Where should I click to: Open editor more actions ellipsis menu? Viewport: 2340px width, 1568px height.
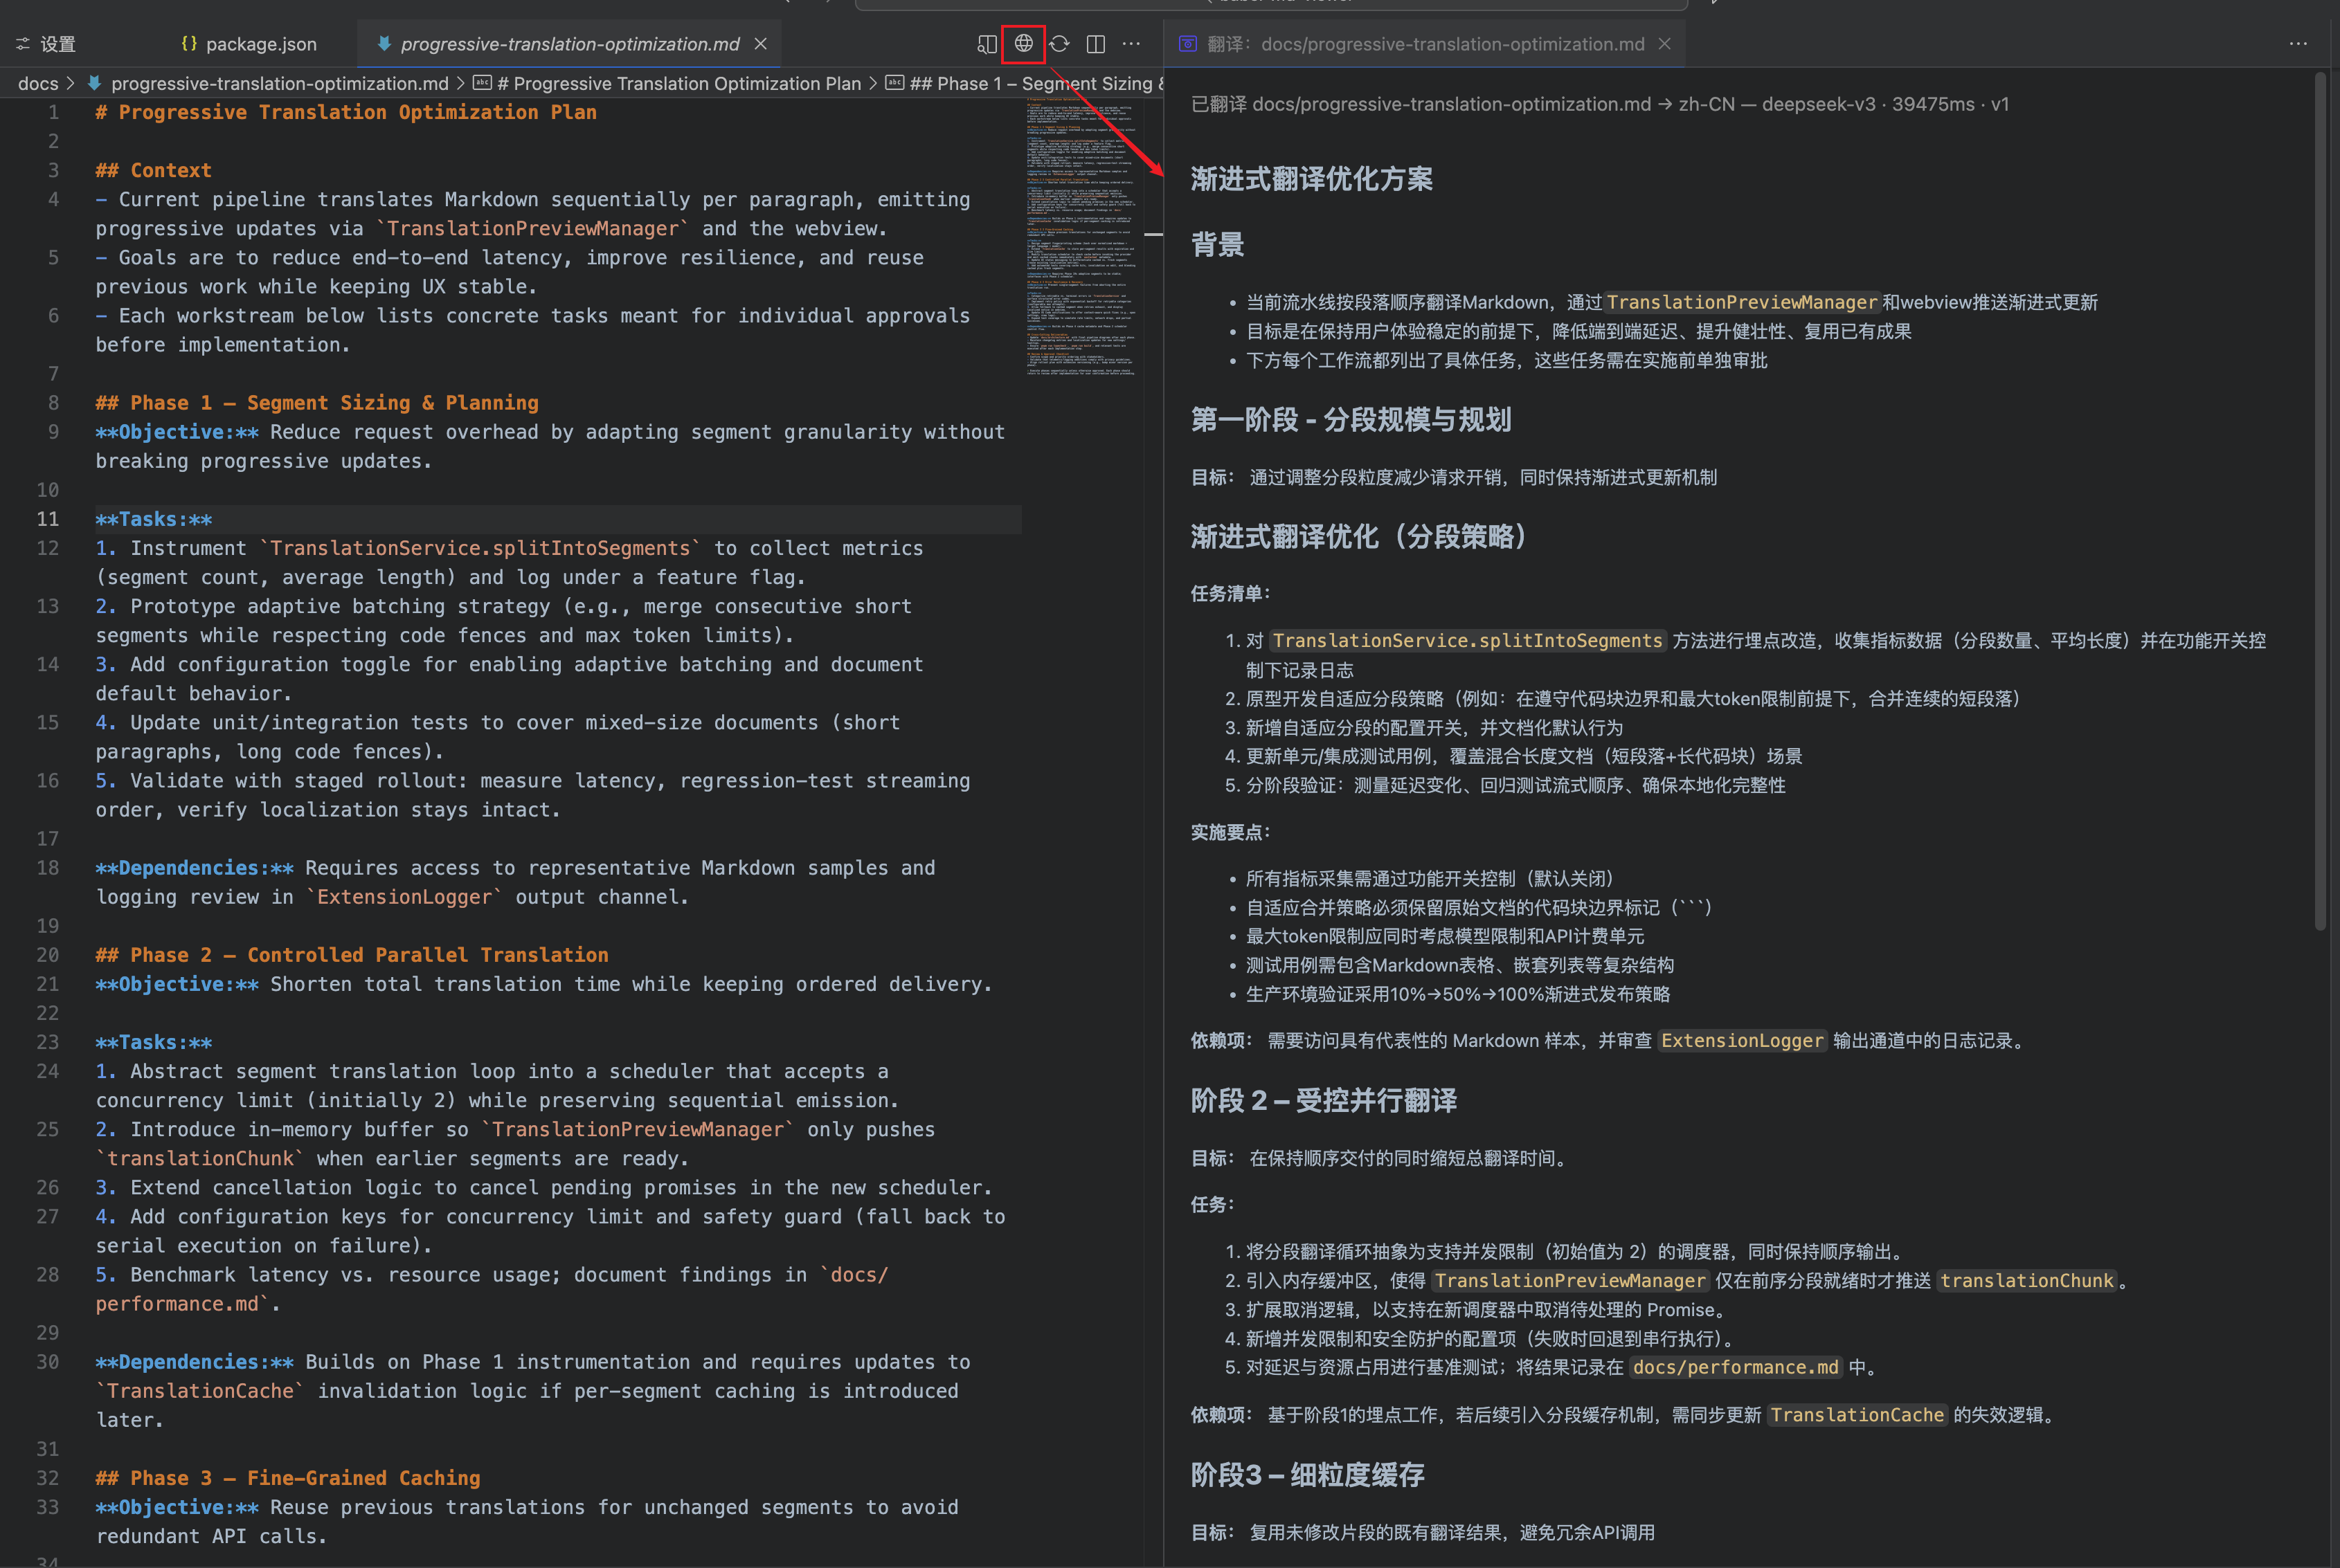(x=1131, y=43)
